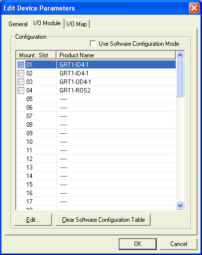Toggle the checkbox for slot 02

[x=21, y=73]
